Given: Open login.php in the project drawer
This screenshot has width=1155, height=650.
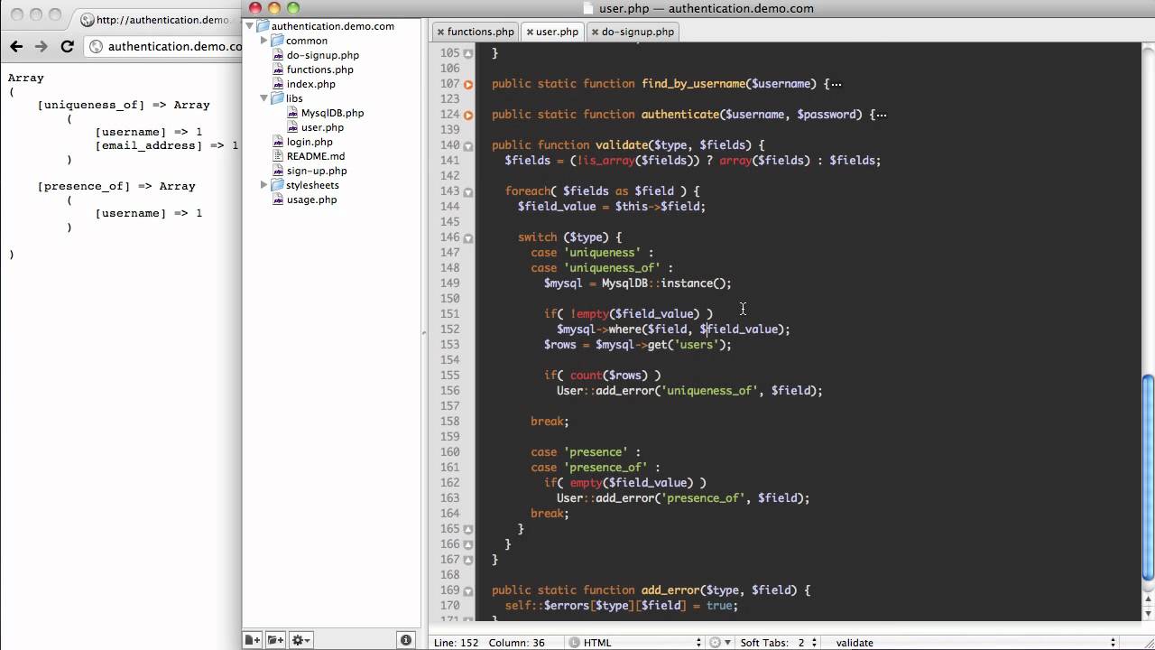Looking at the screenshot, I should 310,142.
